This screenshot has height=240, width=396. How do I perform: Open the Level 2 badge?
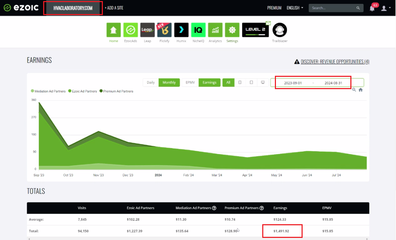pyautogui.click(x=255, y=30)
